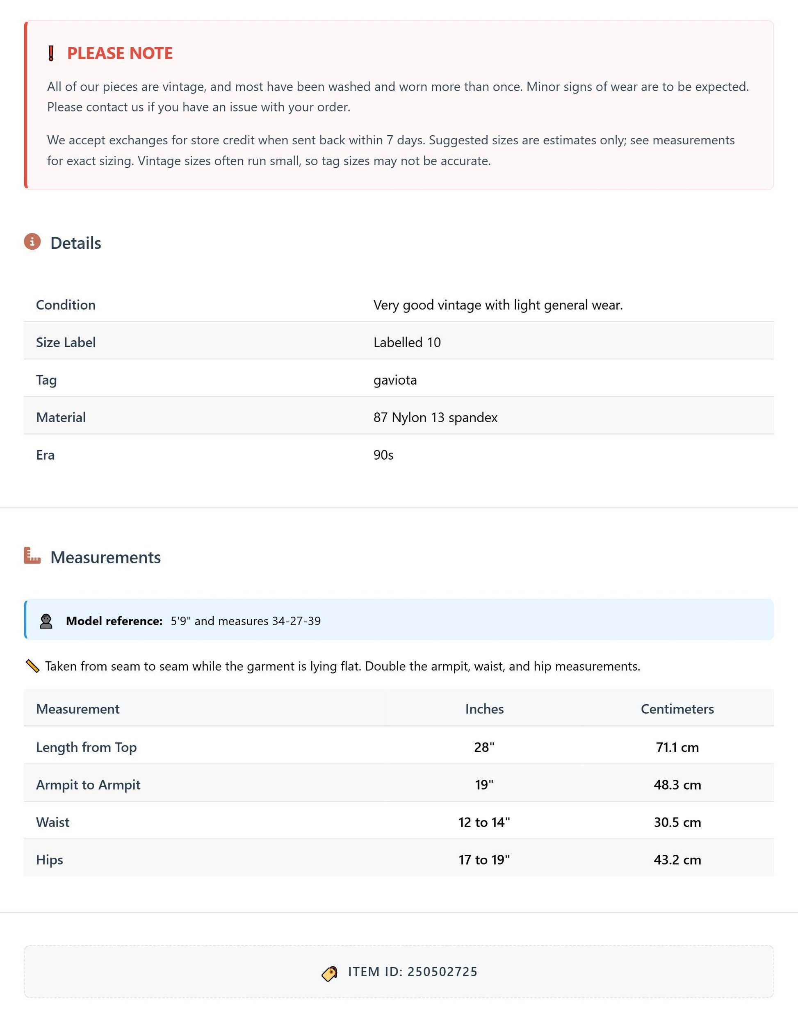Click the yellow measuring ruler emoji
The width and height of the screenshot is (798, 1018).
pos(32,666)
